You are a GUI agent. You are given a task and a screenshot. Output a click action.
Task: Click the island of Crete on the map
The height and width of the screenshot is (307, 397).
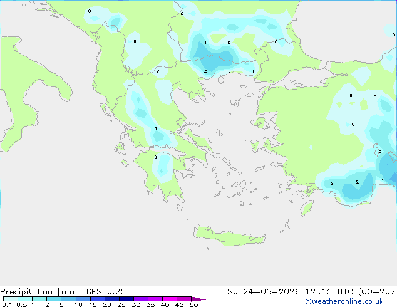[229, 236]
